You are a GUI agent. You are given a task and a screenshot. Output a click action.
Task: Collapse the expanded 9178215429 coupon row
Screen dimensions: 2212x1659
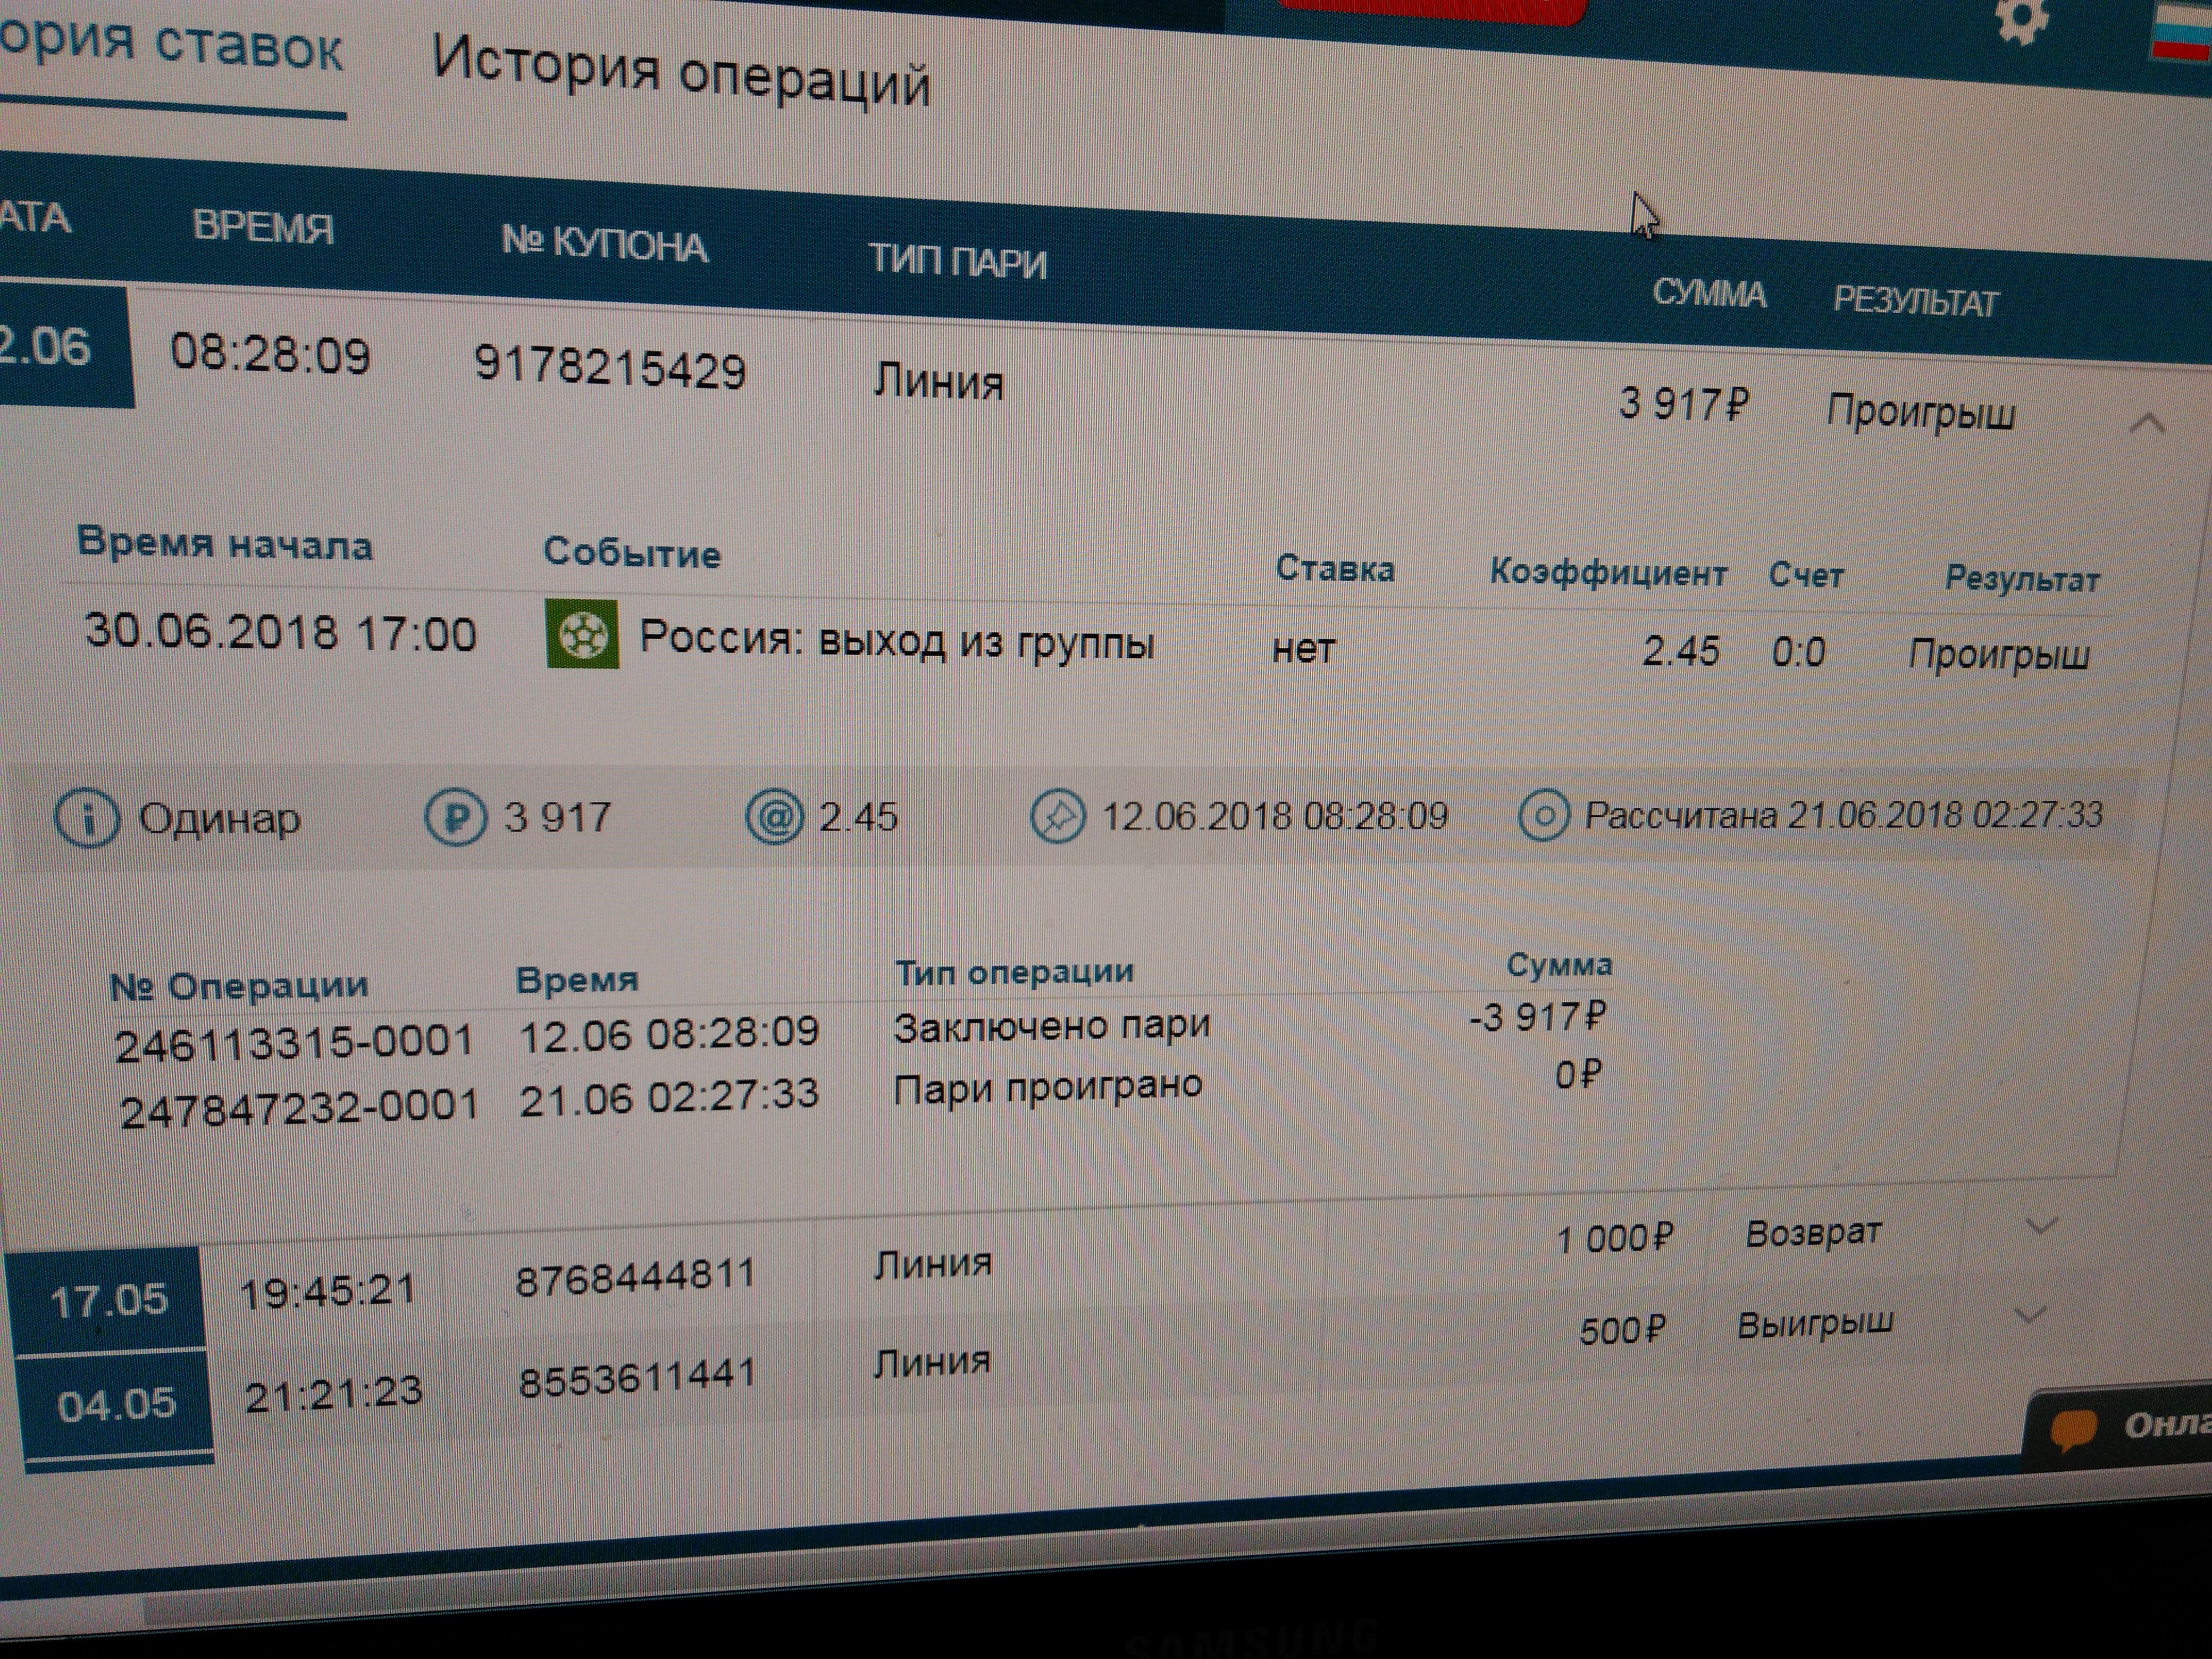coord(2148,424)
